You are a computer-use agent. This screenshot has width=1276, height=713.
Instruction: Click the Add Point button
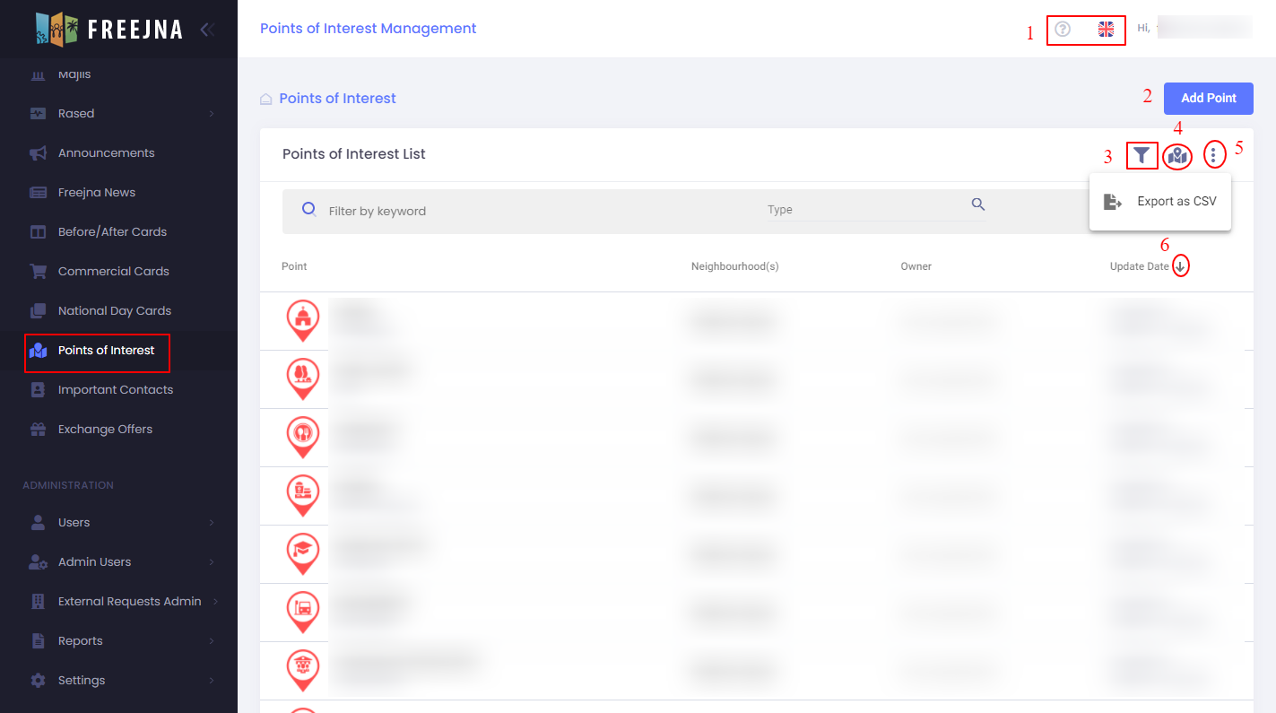coord(1208,99)
